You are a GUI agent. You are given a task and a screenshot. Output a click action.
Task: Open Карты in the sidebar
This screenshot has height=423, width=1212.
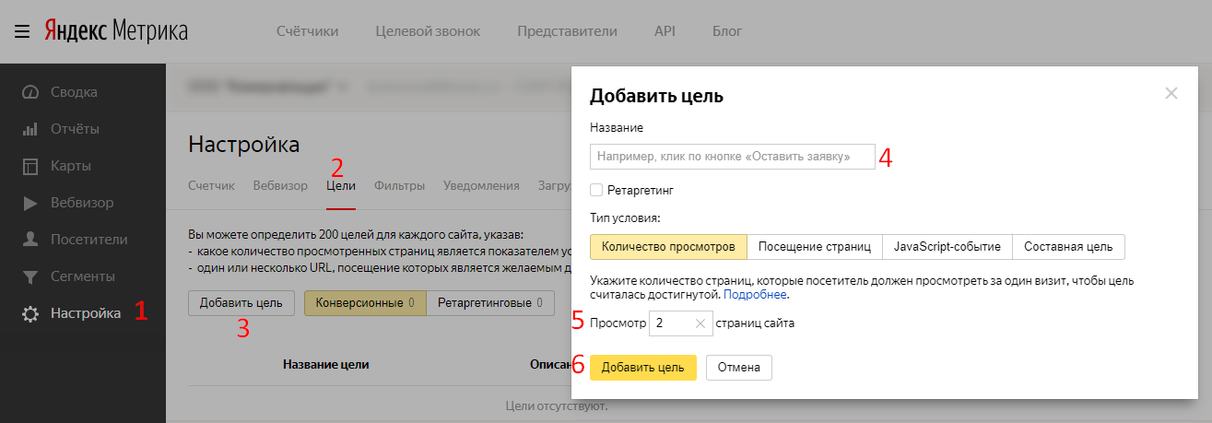[x=71, y=166]
